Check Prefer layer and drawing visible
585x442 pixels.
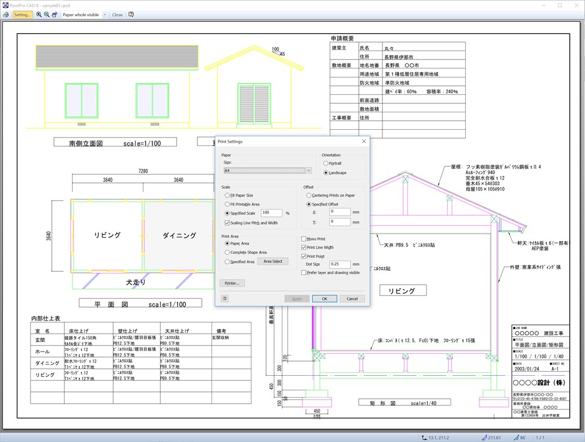pos(304,272)
